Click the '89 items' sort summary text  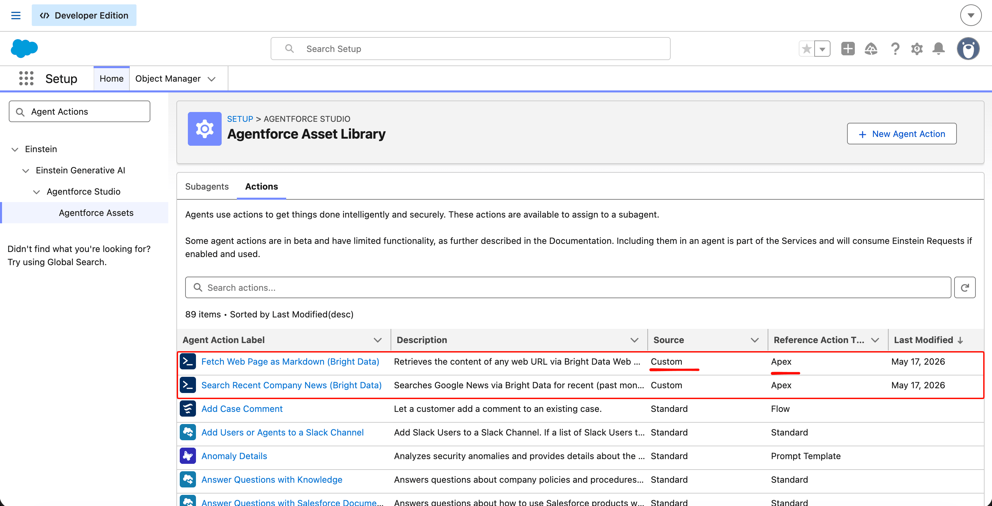tap(269, 314)
